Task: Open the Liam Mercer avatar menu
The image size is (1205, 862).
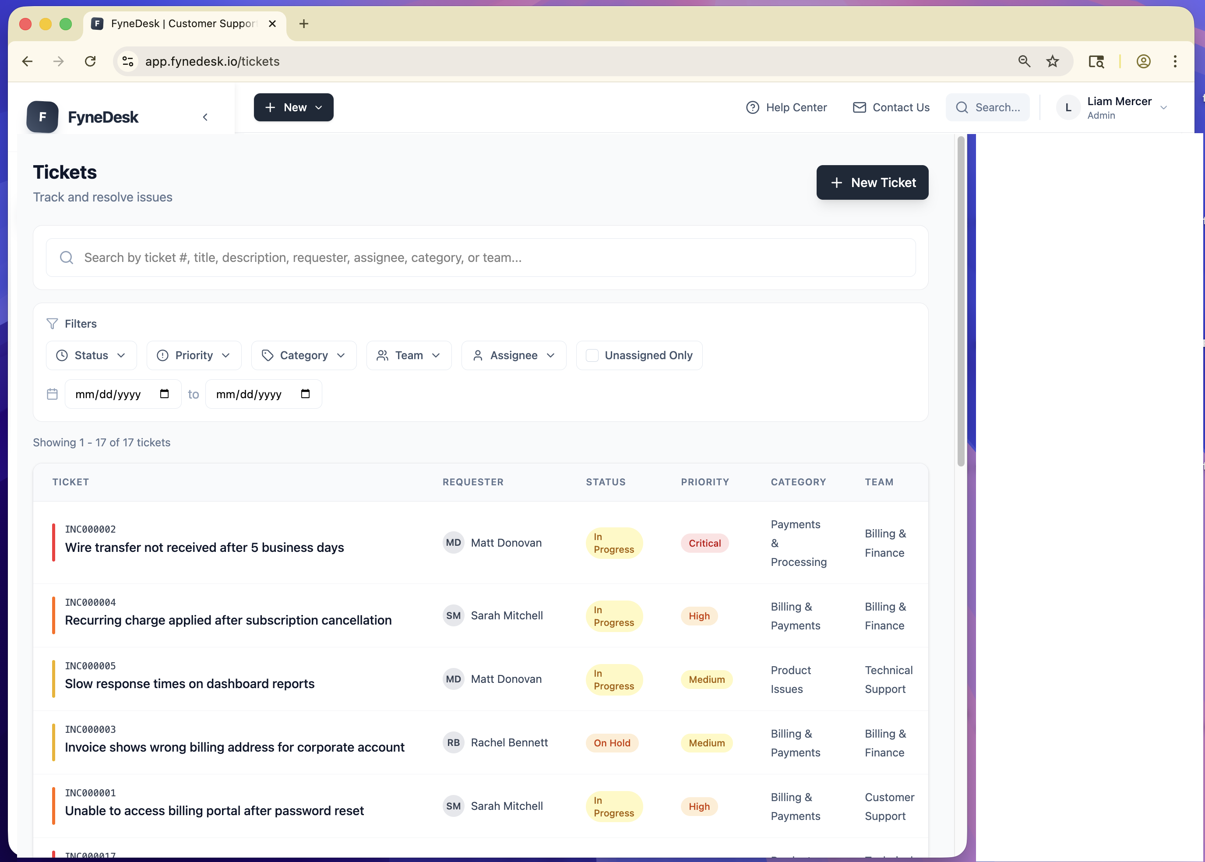Action: coord(1068,107)
